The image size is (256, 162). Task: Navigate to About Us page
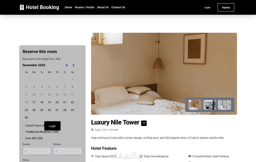point(103,7)
